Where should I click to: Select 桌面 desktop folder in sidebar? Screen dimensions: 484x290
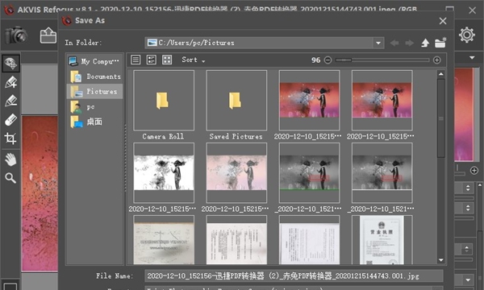tap(94, 122)
